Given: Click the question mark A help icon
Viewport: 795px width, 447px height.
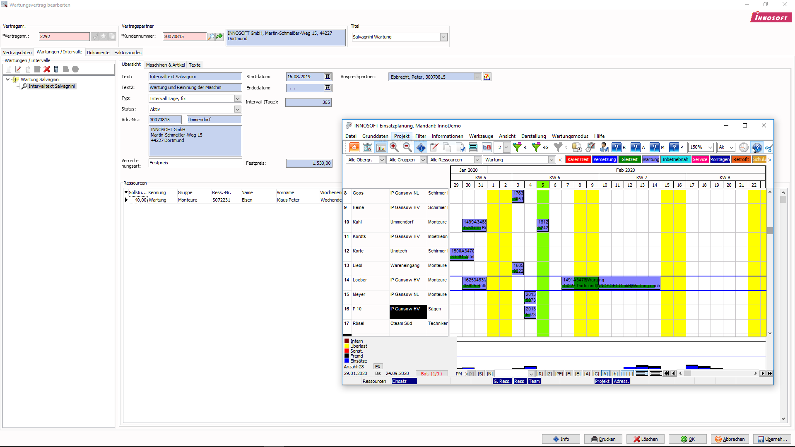Looking at the screenshot, I should pos(637,147).
